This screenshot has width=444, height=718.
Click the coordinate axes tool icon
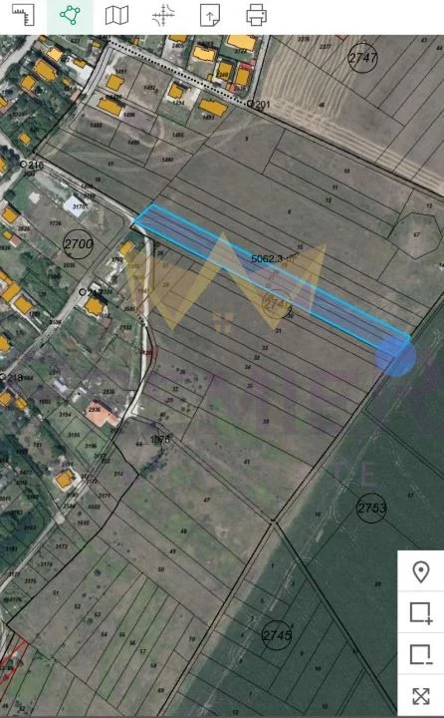tap(163, 15)
